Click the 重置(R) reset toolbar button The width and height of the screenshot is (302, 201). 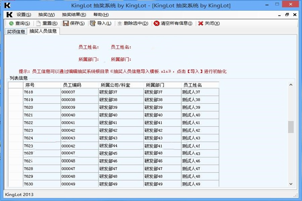[47, 23]
